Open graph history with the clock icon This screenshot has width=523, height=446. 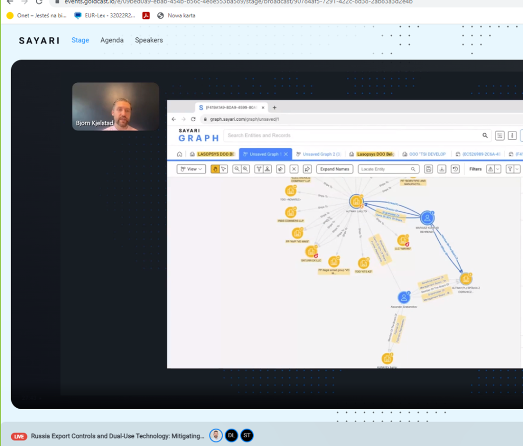(455, 169)
